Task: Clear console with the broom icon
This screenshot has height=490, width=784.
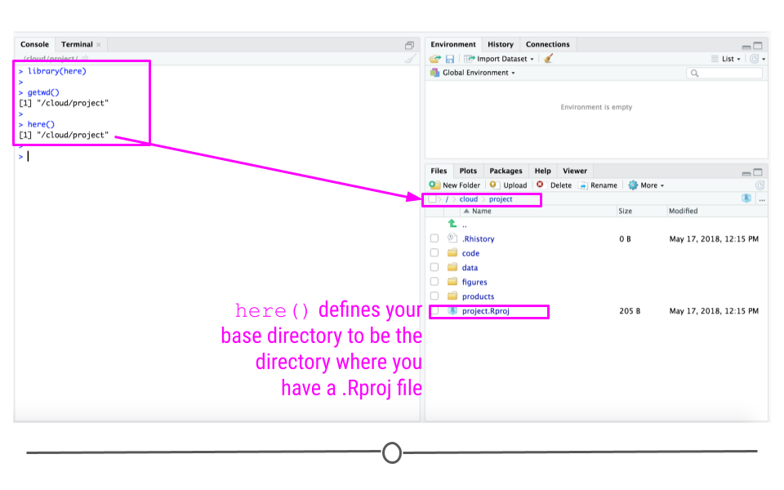Action: [410, 59]
